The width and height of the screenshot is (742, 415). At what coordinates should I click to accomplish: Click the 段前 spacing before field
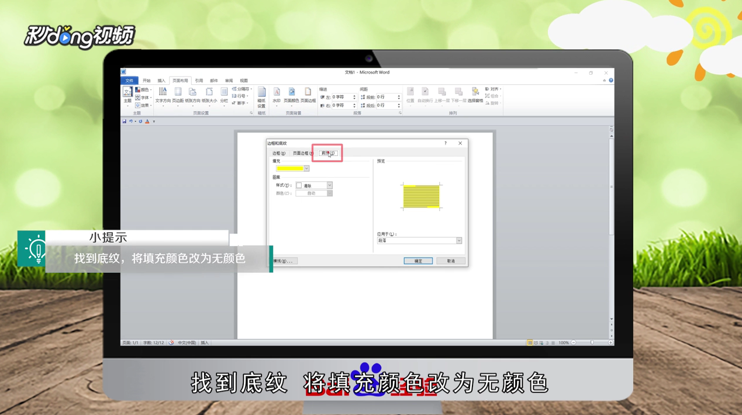click(x=389, y=97)
